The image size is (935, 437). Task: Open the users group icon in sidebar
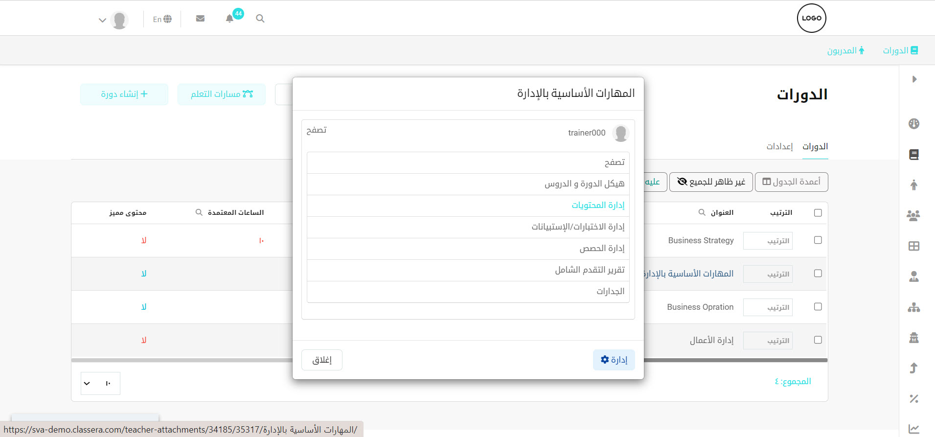913,215
